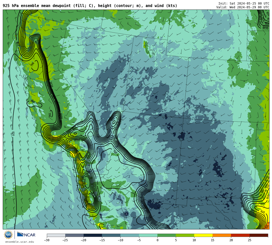
Task: Click the '-30' colorbar tick label
Action: pos(47,240)
